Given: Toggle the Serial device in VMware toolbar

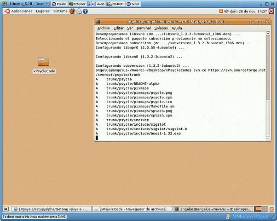Looking at the screenshot, I should click(x=133, y=4).
